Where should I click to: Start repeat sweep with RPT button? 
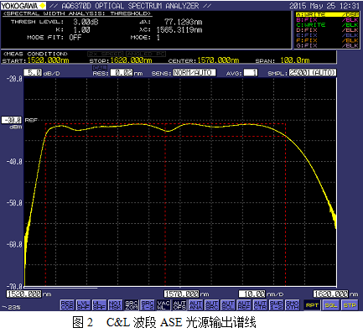(x=312, y=305)
